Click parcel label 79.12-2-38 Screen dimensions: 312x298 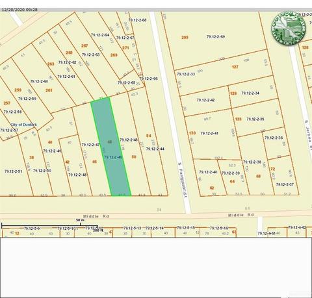252,162
